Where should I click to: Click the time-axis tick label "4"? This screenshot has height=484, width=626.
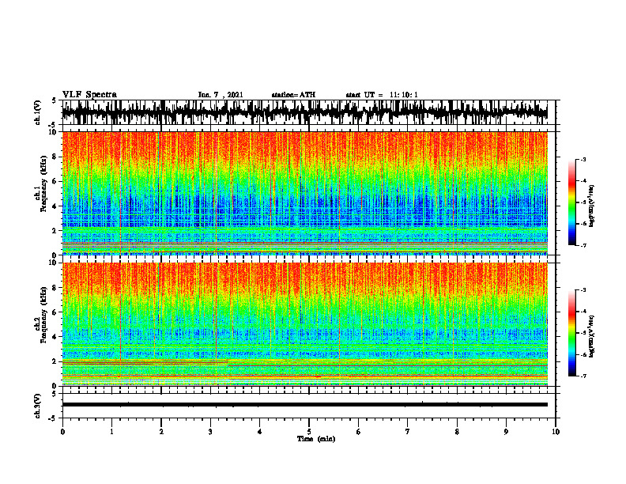pyautogui.click(x=260, y=432)
